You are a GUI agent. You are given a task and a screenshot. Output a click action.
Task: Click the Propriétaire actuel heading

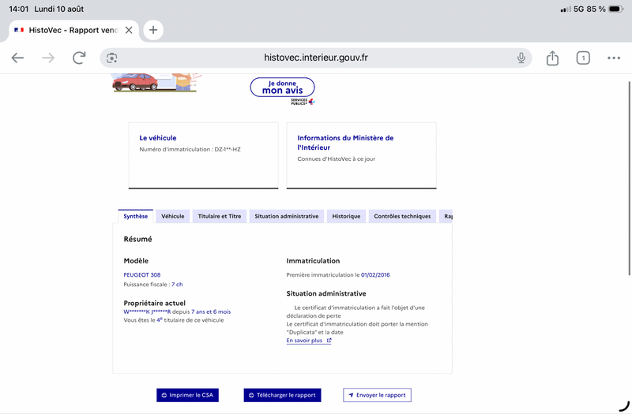click(154, 303)
